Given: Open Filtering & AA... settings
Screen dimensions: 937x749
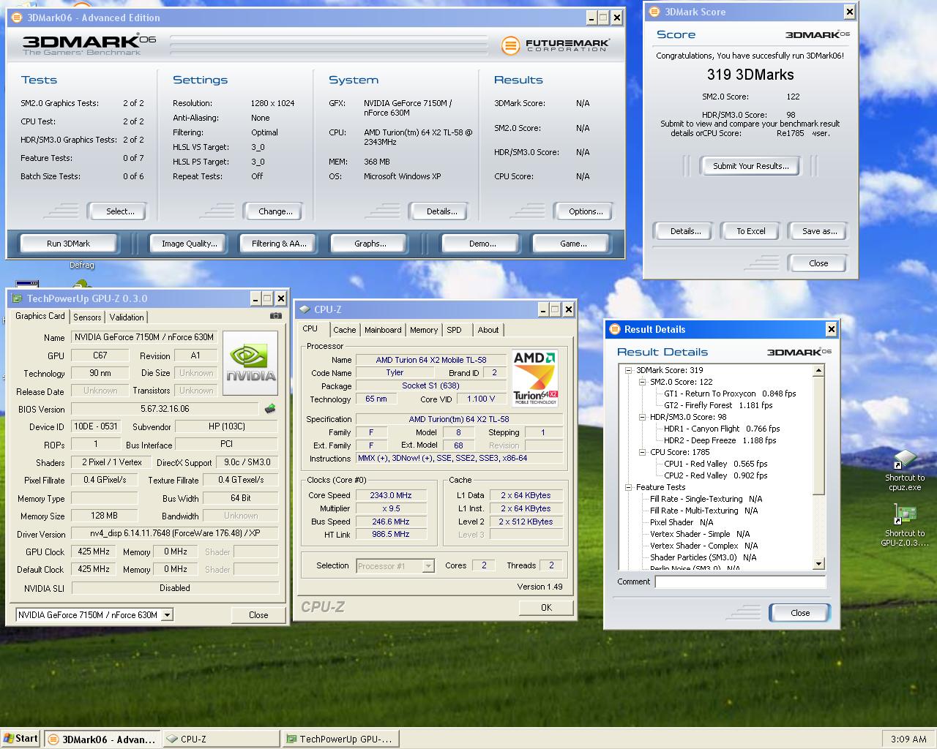Looking at the screenshot, I should click(x=279, y=244).
